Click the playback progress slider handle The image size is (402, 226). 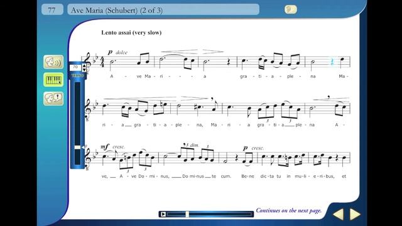(x=187, y=214)
